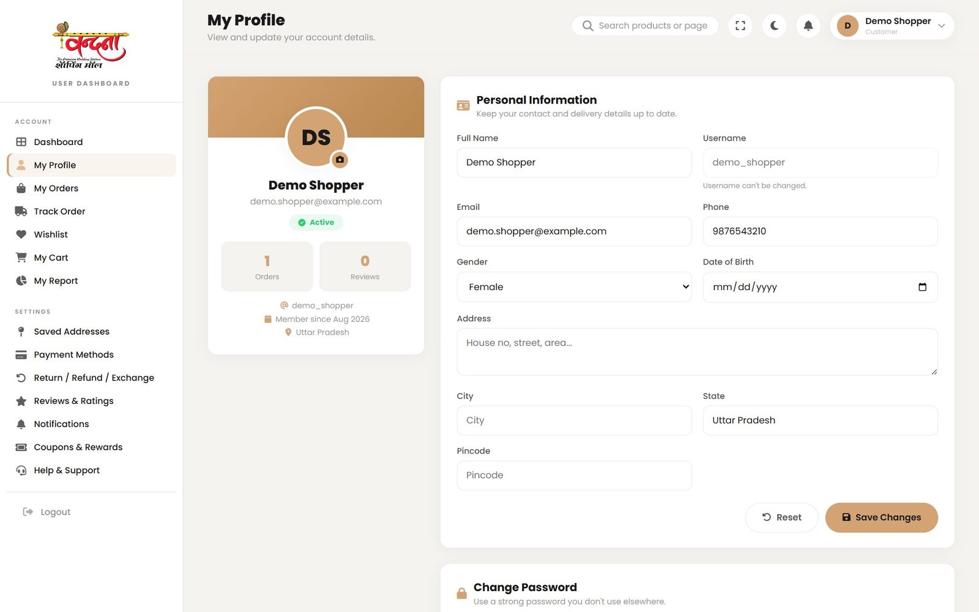
Task: Click the Pincode input field
Action: 574,476
